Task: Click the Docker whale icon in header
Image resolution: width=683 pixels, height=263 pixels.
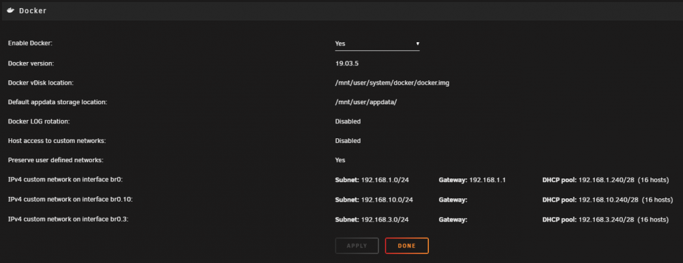Action: tap(11, 10)
